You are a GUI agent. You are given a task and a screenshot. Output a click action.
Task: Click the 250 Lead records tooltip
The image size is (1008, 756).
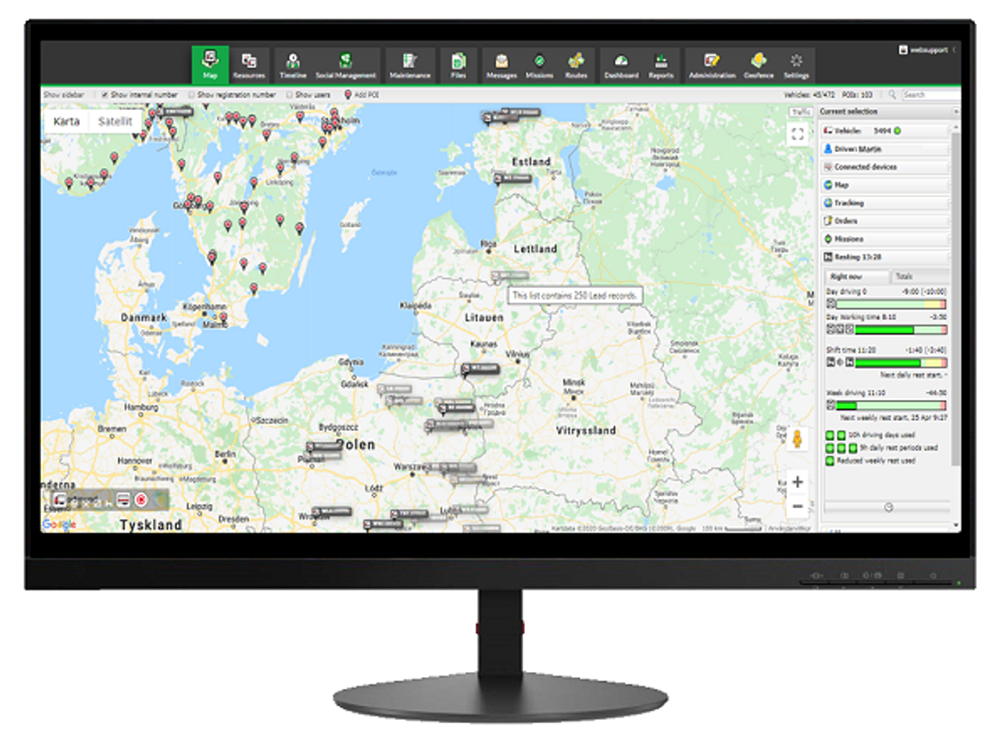pos(575,296)
